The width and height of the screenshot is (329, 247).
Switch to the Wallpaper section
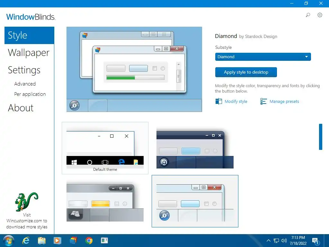(29, 52)
